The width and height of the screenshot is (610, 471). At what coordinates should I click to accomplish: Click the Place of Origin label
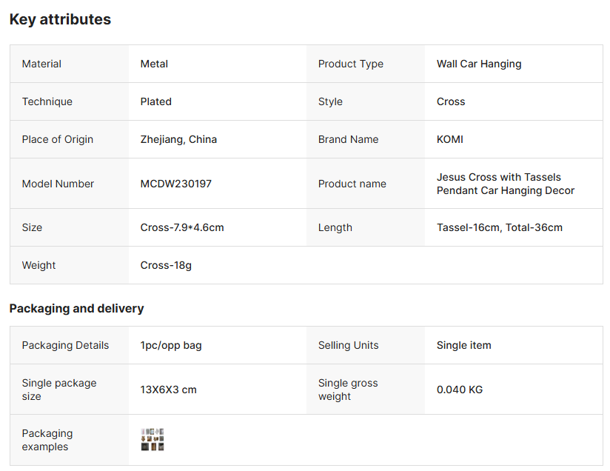[58, 139]
